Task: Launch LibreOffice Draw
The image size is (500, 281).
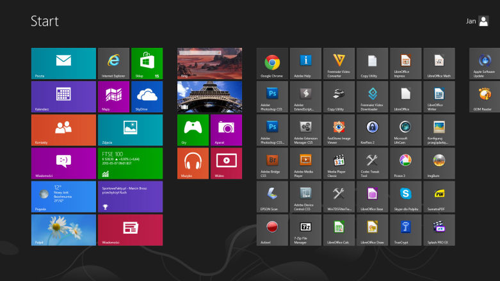Action: coord(372,230)
